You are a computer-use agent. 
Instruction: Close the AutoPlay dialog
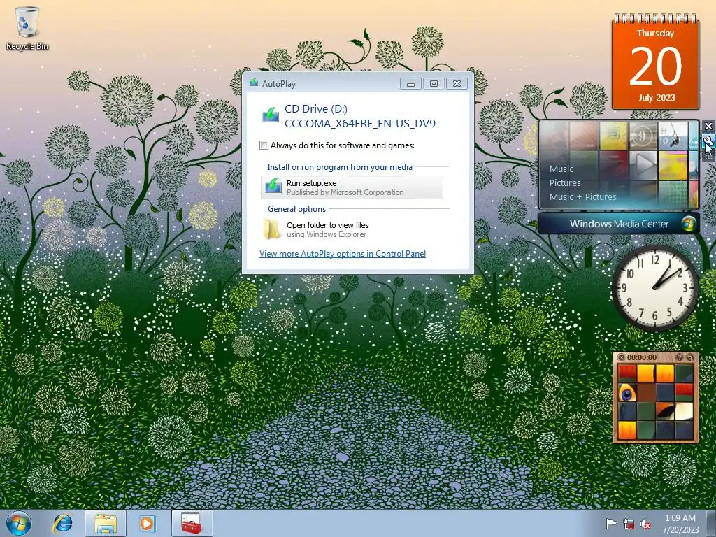tap(457, 84)
